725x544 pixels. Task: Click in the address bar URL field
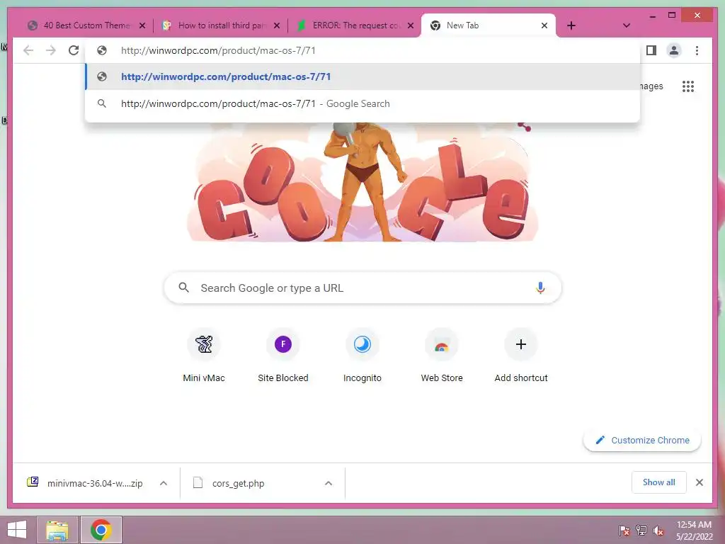[362, 50]
